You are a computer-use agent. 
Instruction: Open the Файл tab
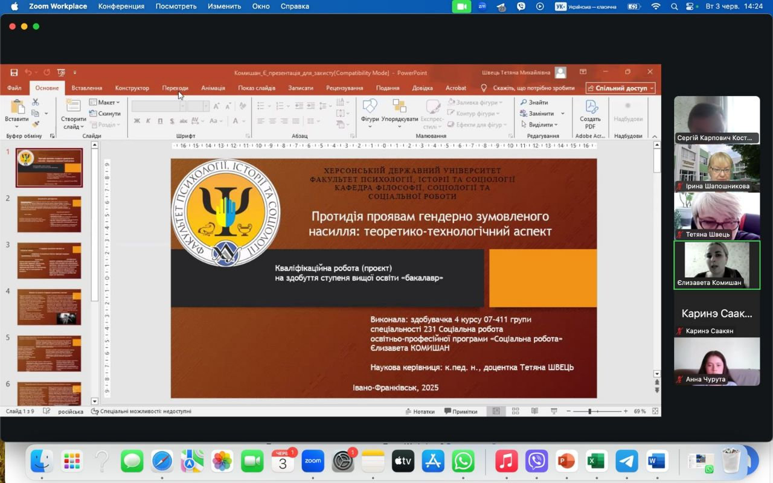[14, 88]
